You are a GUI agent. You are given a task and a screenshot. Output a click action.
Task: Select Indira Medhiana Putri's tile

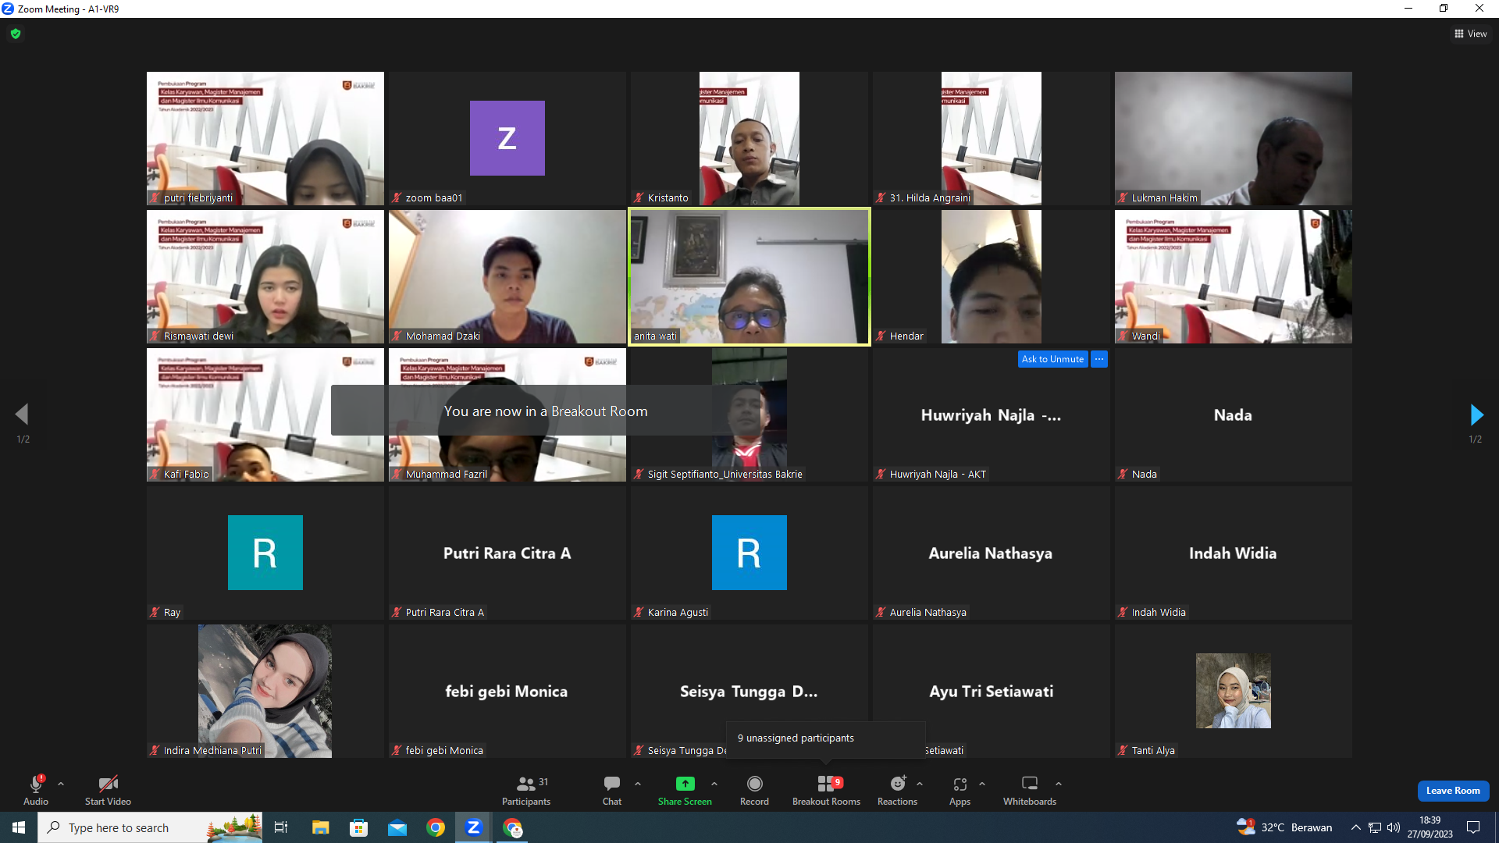point(265,691)
